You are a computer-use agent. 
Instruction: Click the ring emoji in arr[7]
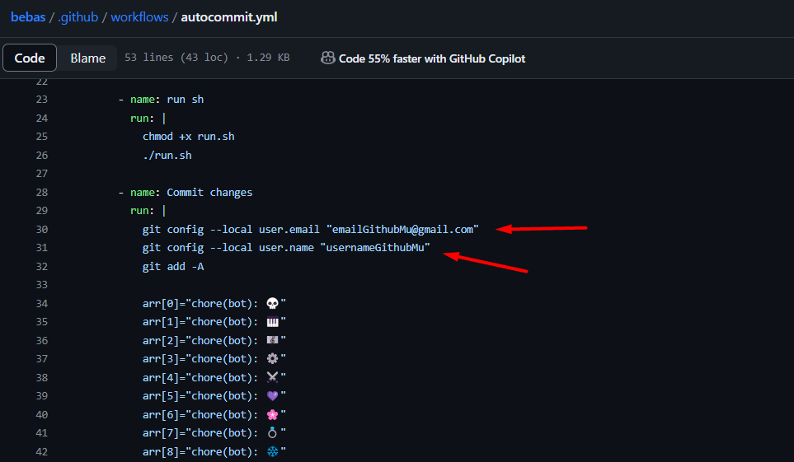(x=273, y=433)
